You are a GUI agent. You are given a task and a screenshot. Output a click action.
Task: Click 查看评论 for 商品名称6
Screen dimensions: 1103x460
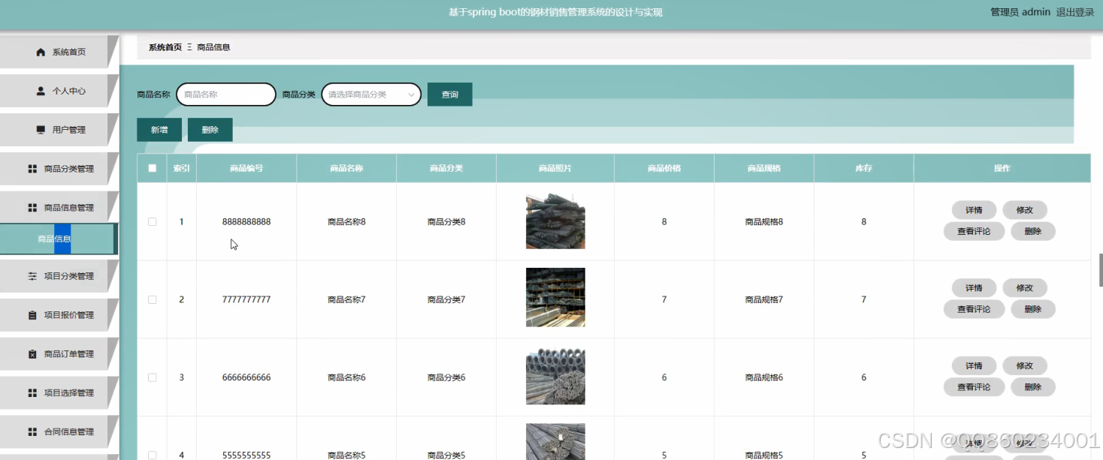[974, 387]
